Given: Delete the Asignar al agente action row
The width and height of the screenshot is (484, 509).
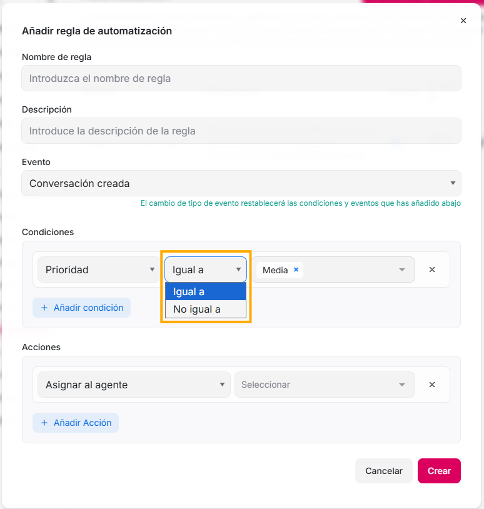Looking at the screenshot, I should [431, 385].
